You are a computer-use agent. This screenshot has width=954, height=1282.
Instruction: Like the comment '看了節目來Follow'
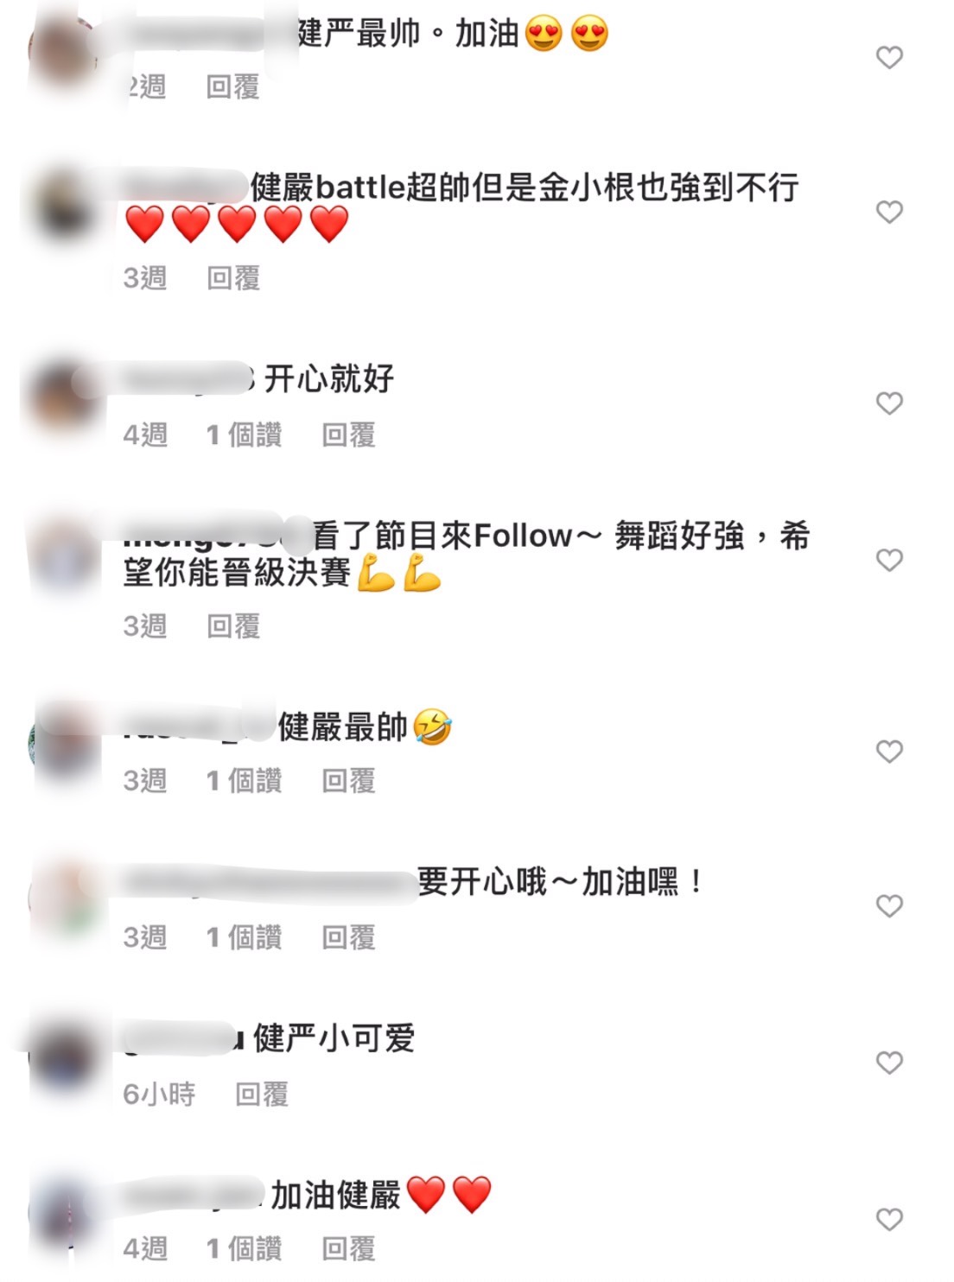(x=889, y=561)
